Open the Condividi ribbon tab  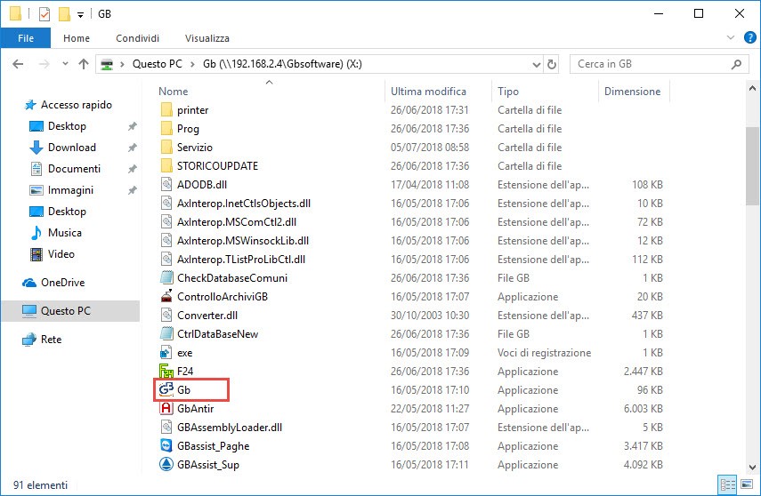click(137, 38)
